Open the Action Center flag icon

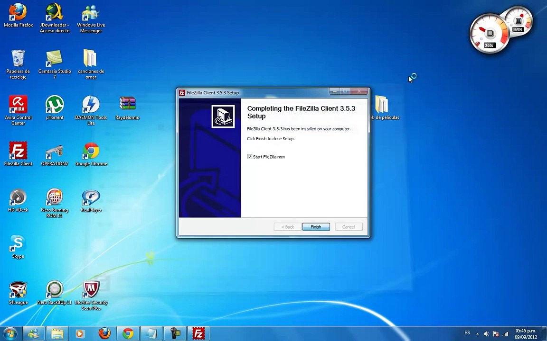click(x=496, y=334)
